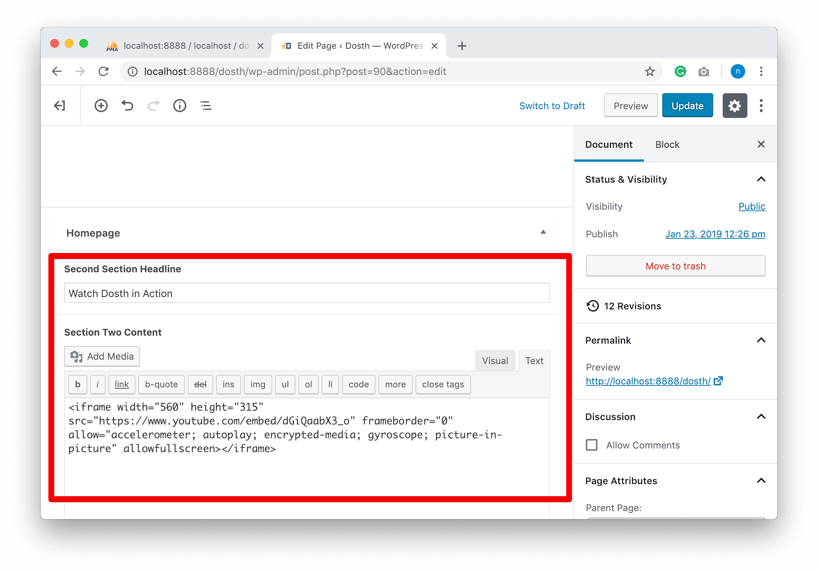This screenshot has width=818, height=573.
Task: Collapse the Homepage meta box
Action: pyautogui.click(x=543, y=232)
